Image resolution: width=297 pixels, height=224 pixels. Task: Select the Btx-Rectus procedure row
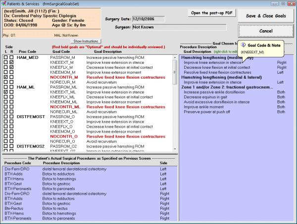point(90,208)
